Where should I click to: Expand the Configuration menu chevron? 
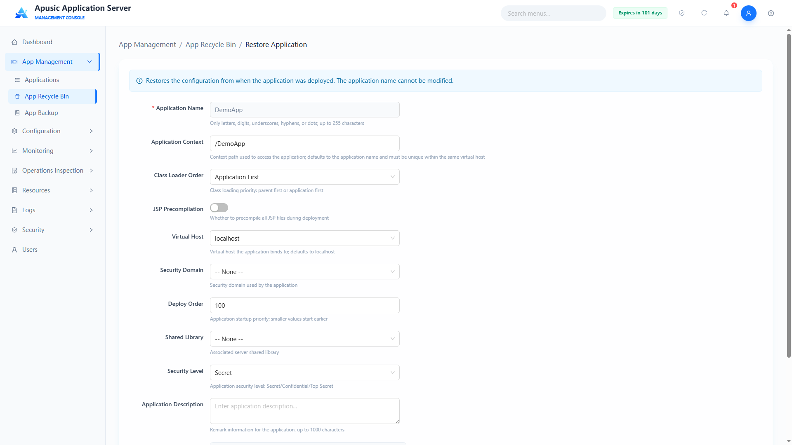point(91,131)
